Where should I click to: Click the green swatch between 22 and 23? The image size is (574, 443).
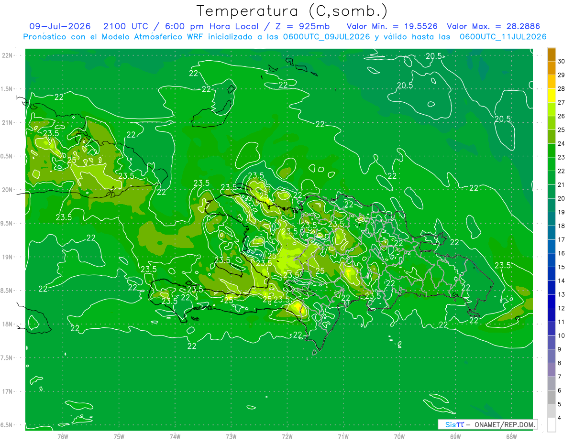(x=552, y=164)
